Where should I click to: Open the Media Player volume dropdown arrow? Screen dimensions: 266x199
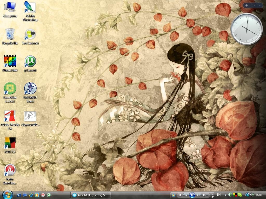[x=207, y=195]
